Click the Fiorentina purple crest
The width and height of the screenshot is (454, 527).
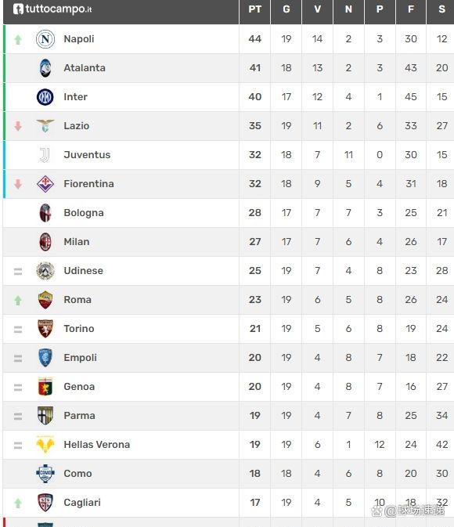pos(45,184)
